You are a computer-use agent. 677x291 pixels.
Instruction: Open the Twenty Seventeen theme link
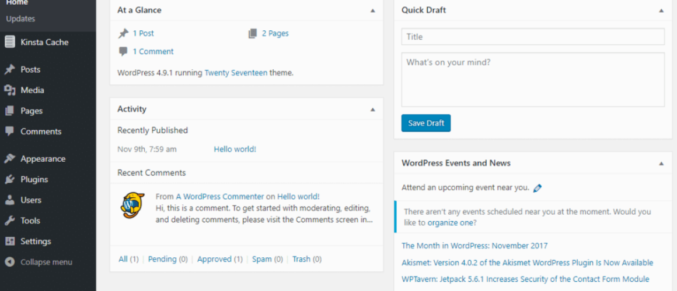[x=236, y=73]
